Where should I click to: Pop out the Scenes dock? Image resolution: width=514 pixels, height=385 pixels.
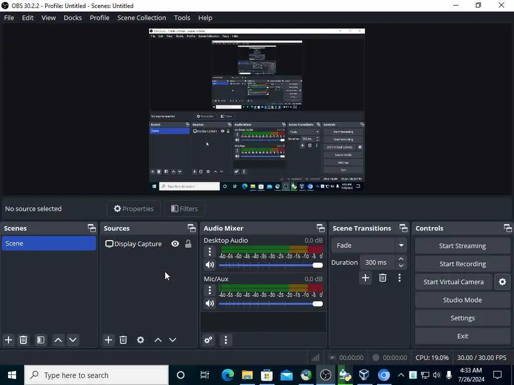coord(92,228)
